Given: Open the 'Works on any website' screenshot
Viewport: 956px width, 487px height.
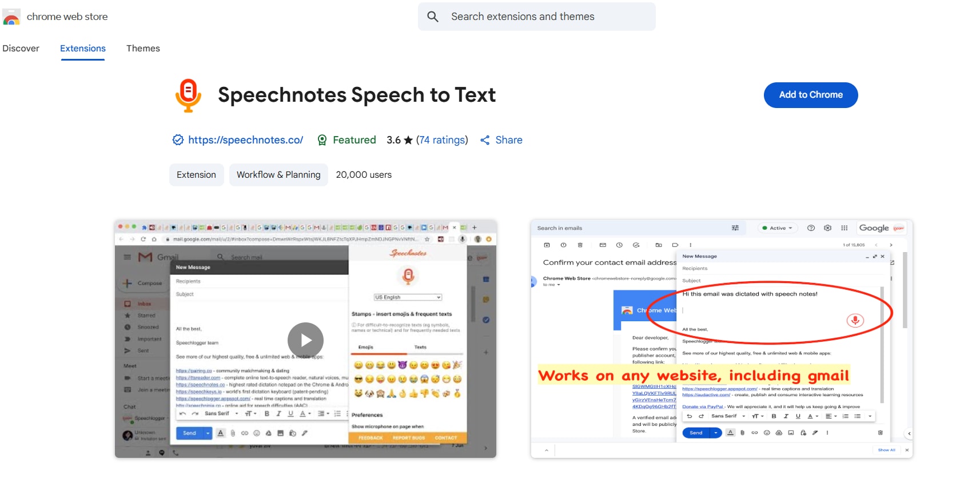Looking at the screenshot, I should coord(722,339).
